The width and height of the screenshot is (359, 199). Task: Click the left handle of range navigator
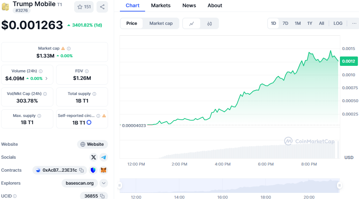(x=120, y=185)
